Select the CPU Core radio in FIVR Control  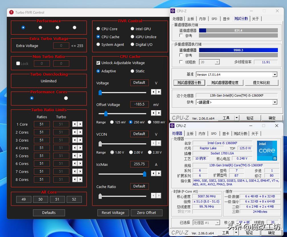point(98,29)
